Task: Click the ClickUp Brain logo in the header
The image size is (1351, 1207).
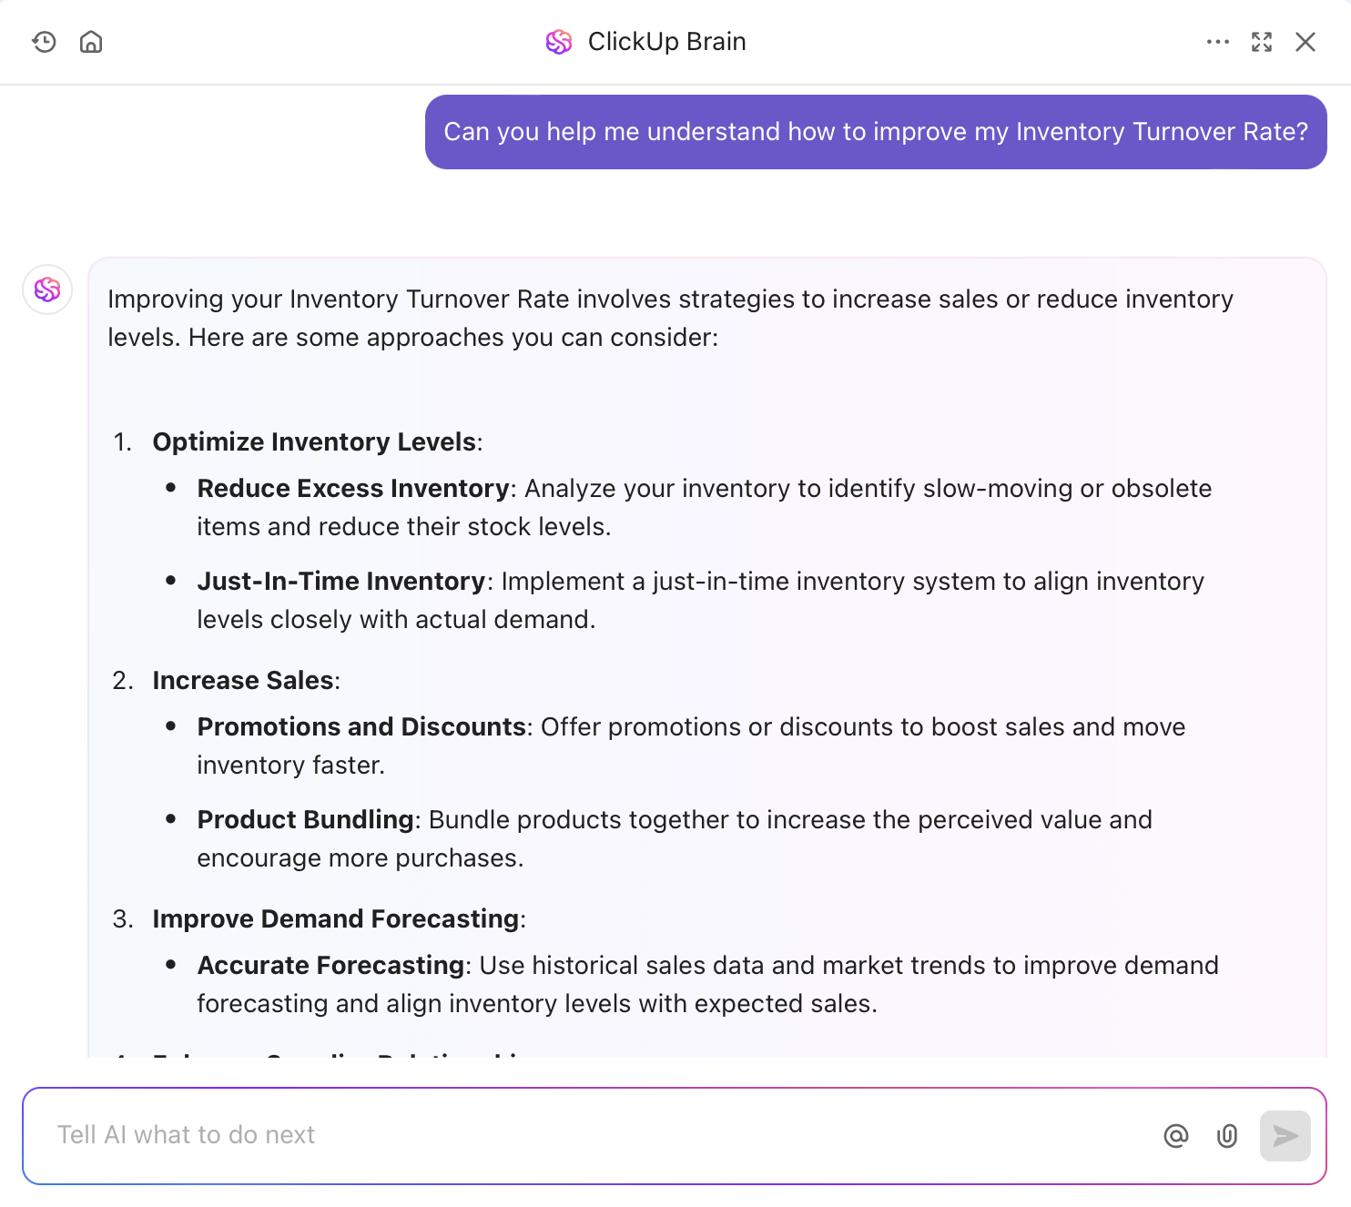Action: pos(559,42)
